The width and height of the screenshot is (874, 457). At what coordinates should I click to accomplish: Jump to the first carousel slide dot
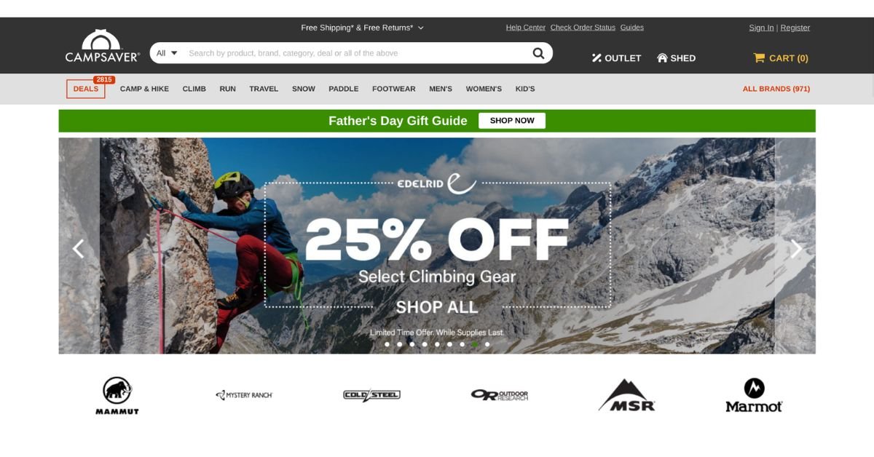387,344
